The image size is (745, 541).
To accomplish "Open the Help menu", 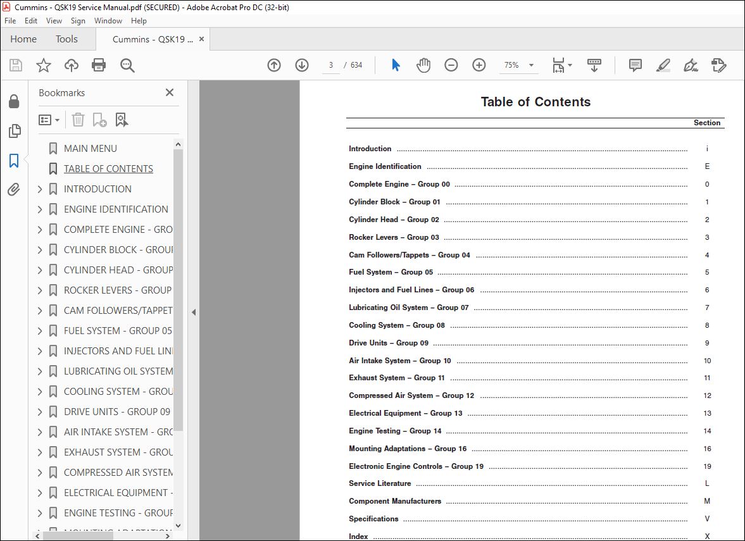I will [x=139, y=21].
